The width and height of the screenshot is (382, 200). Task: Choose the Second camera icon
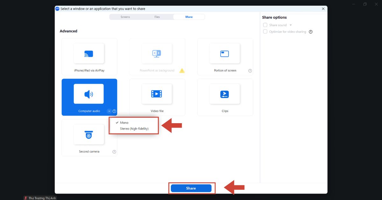[89, 135]
